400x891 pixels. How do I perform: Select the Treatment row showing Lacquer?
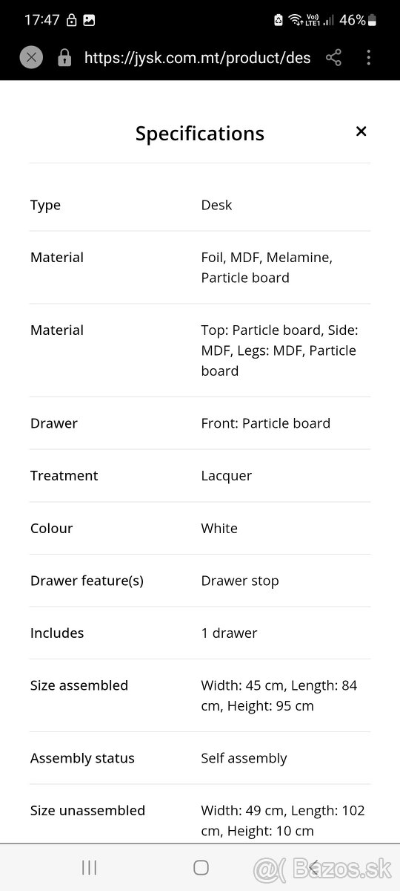200,476
